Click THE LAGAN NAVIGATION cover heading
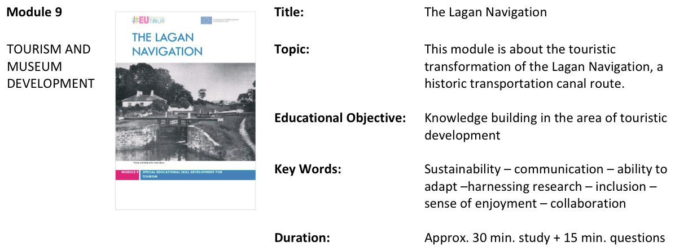 pos(167,44)
